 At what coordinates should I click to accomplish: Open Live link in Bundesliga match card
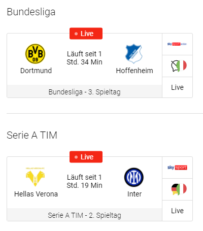[x=177, y=87]
